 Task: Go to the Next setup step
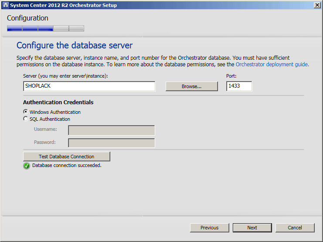[252, 228]
